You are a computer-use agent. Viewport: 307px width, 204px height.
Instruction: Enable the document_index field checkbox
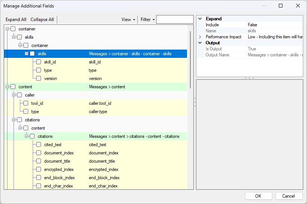39,153
